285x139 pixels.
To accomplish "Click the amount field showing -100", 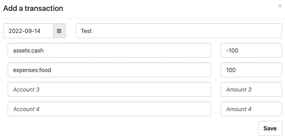I will coord(251,51).
